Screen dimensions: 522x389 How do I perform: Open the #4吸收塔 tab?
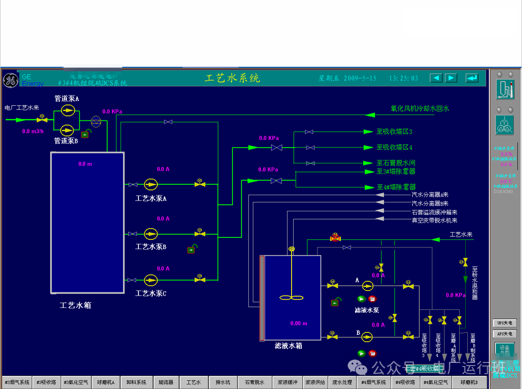pos(406,382)
